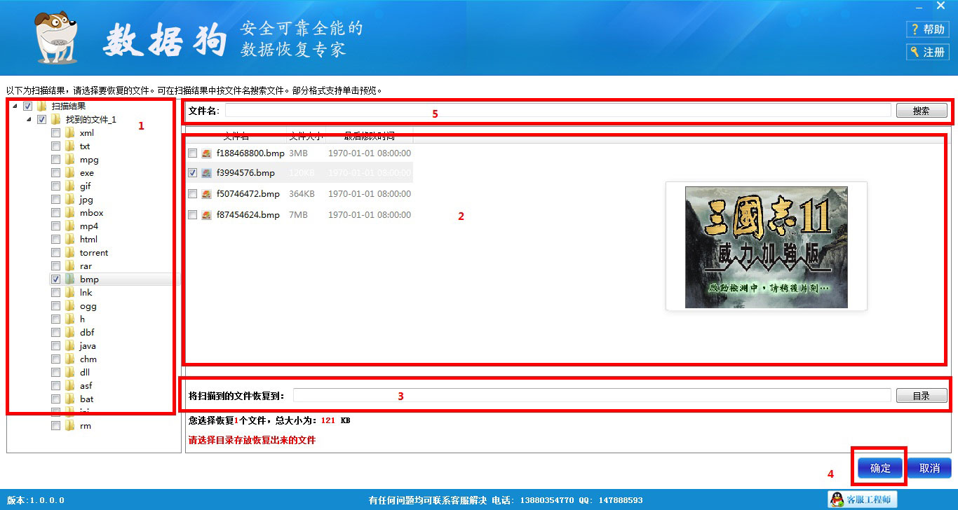Click the 确定 confirm button
This screenshot has width=958, height=510.
tap(879, 468)
